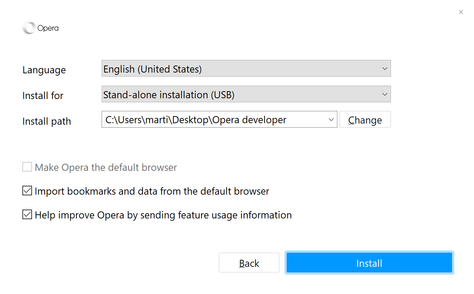Click the Install path label
The image size is (474, 294).
47,121
